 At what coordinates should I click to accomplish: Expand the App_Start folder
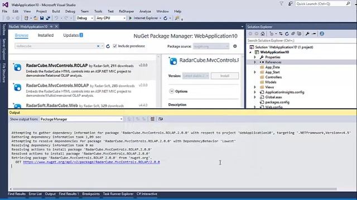(255, 72)
